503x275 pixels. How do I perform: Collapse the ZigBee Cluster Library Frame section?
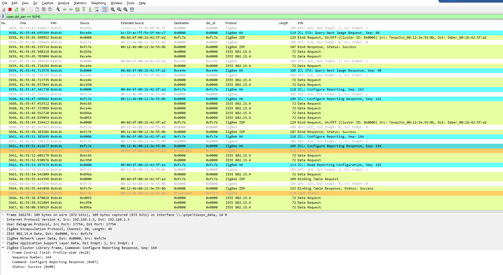(3, 248)
